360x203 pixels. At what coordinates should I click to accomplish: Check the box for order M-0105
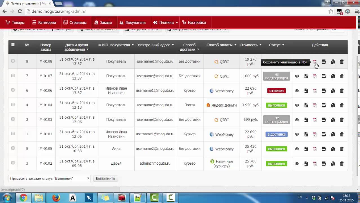13,148
